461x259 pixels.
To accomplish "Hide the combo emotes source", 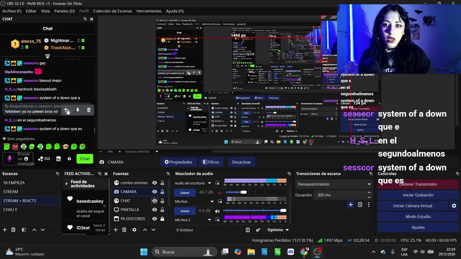I will 155,183.
